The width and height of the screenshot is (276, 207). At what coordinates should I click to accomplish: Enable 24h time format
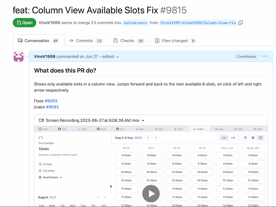pyautogui.click(x=233, y=137)
